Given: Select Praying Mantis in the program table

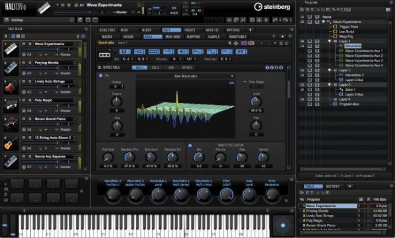Looking at the screenshot, I should (317, 211).
